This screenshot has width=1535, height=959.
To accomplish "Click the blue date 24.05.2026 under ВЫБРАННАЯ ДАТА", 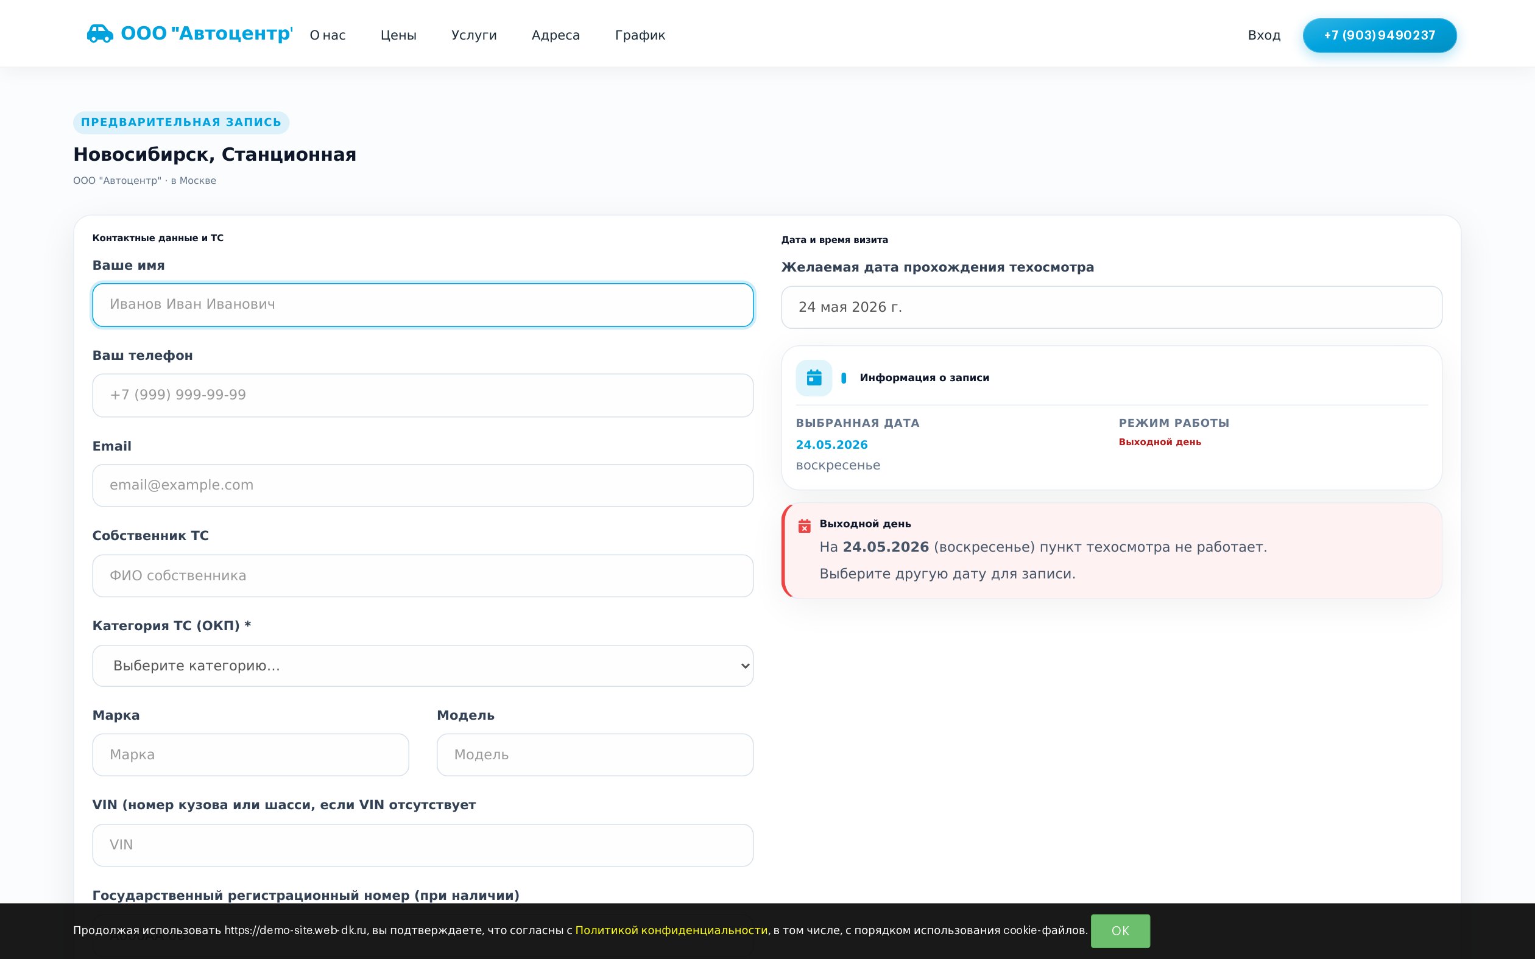I will point(831,444).
